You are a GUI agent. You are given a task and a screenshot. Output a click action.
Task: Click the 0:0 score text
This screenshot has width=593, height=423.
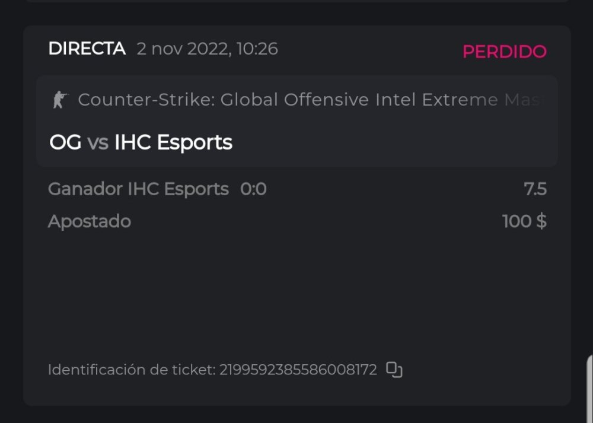253,189
